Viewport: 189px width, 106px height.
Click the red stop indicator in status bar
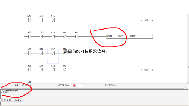point(74,85)
